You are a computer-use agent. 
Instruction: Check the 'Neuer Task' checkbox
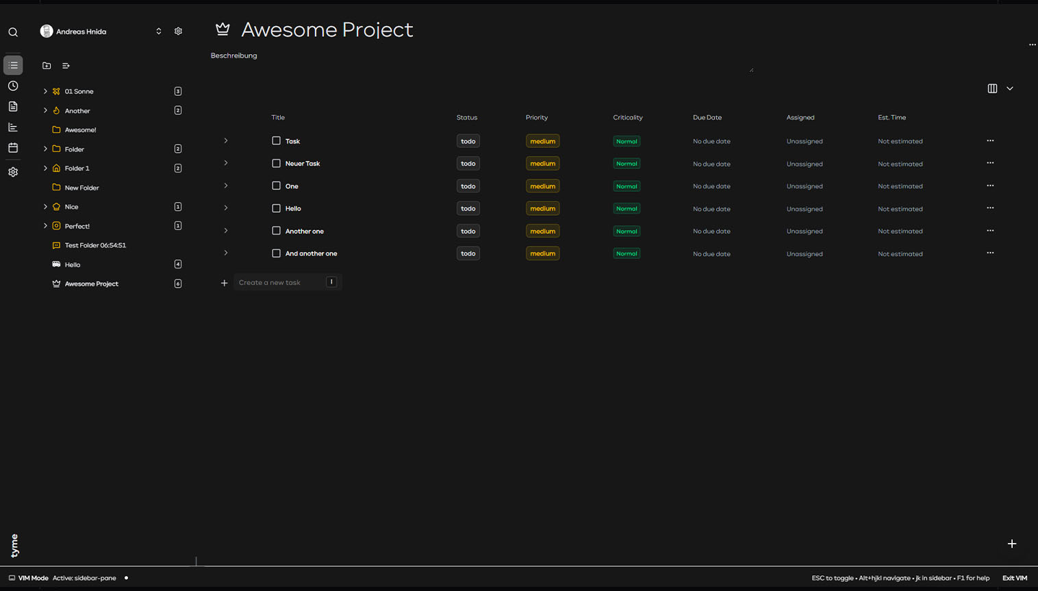[x=277, y=164]
